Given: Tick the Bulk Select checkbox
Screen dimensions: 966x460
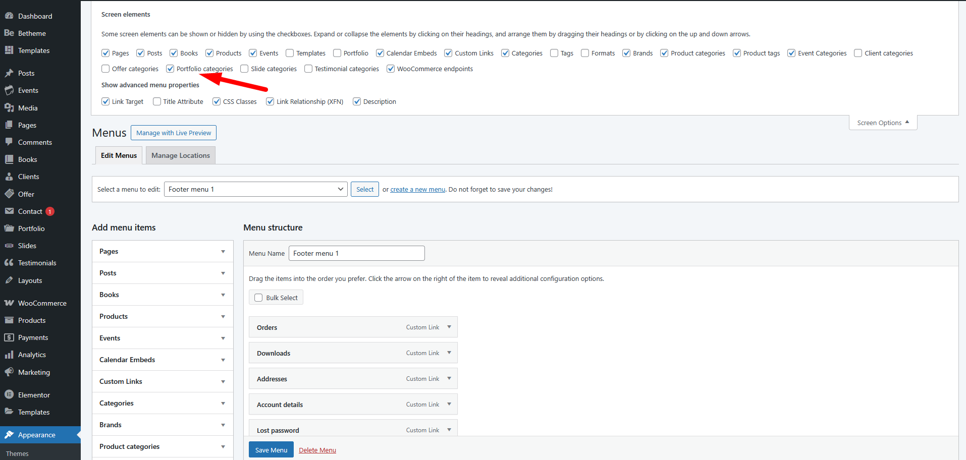Looking at the screenshot, I should 258,298.
